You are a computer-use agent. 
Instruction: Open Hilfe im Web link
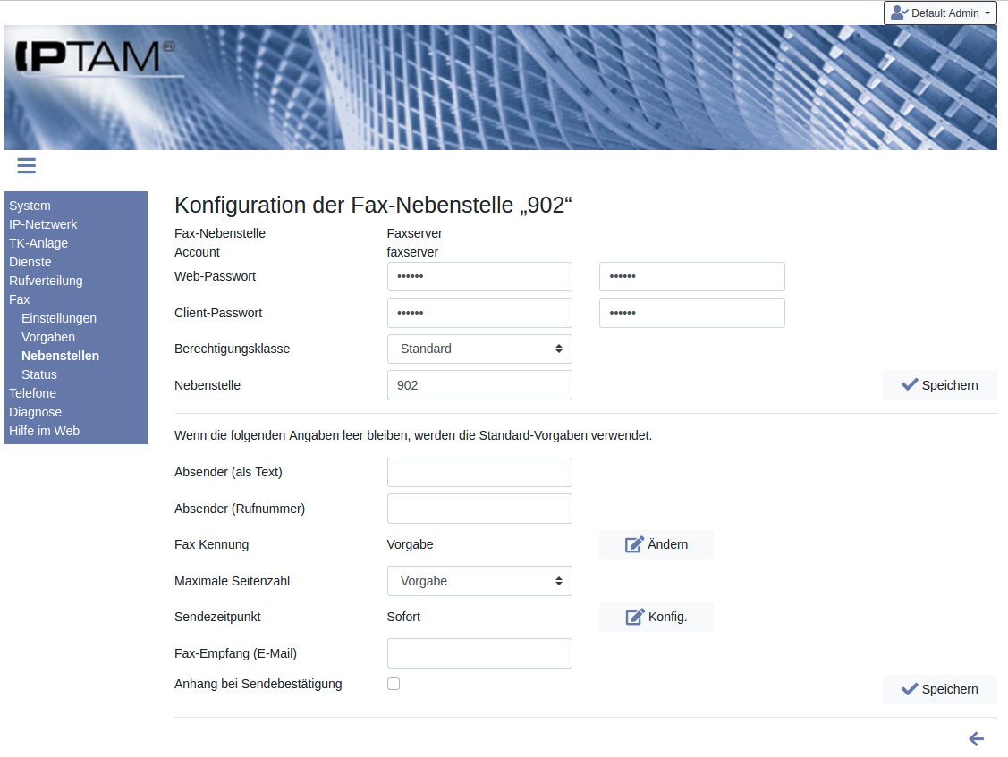pos(44,431)
